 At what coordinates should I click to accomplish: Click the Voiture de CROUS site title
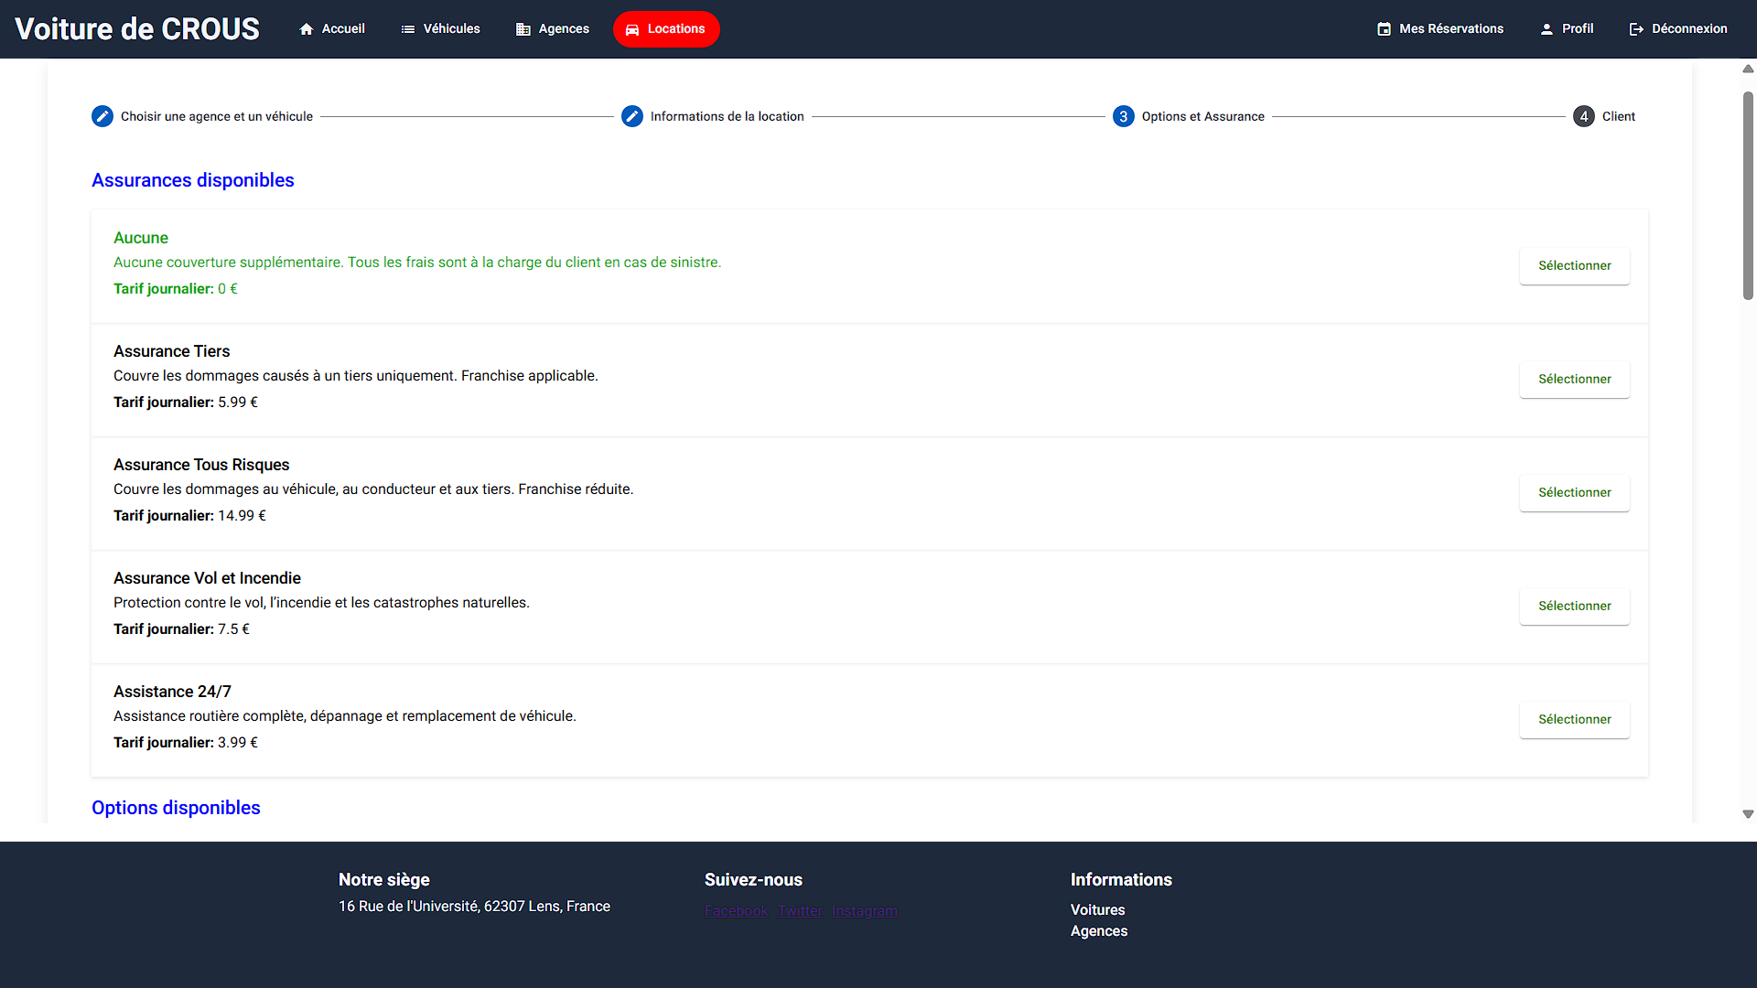137,29
